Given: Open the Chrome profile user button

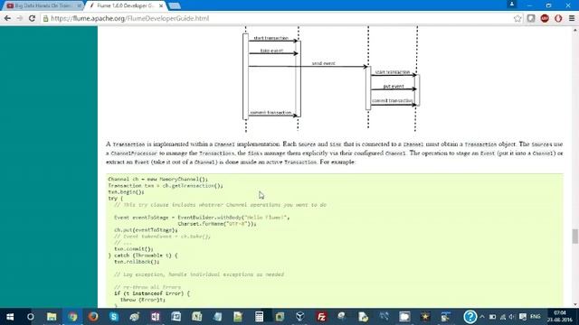Looking at the screenshot, I should tap(512, 5).
